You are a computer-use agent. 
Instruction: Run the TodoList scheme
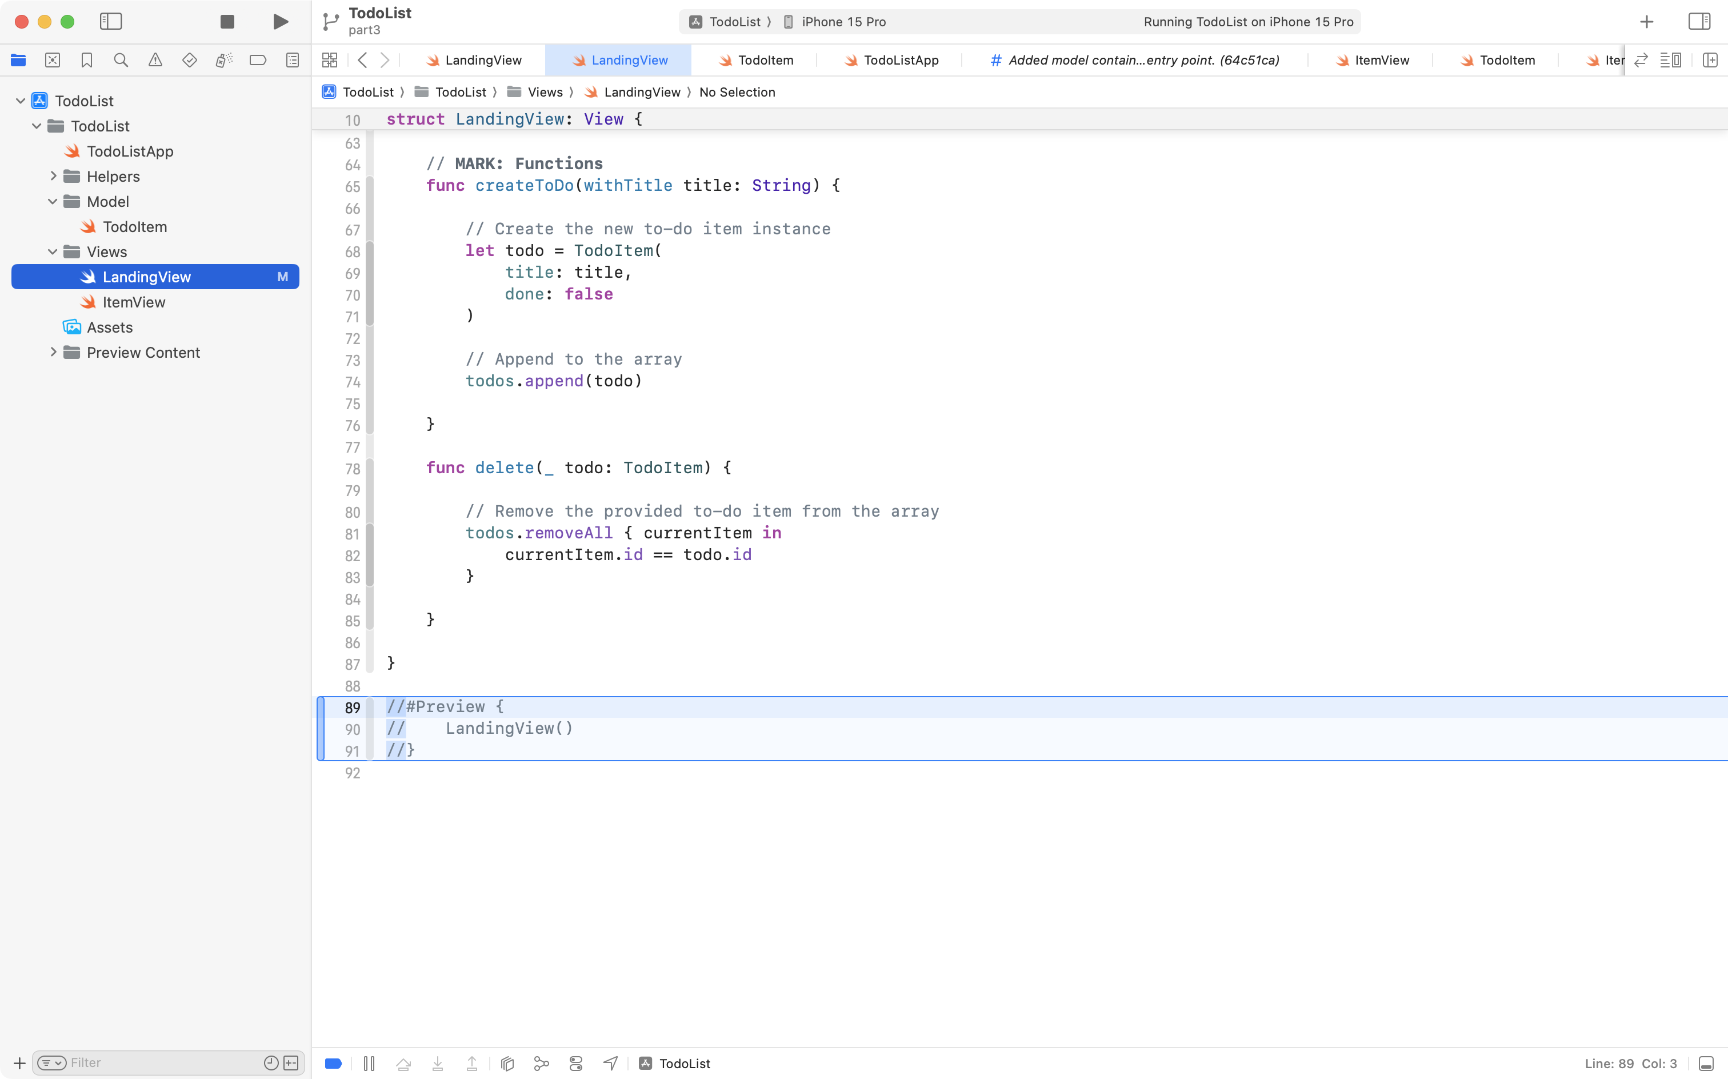[279, 21]
